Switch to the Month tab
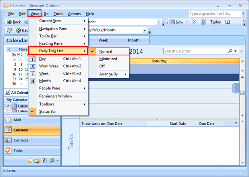The width and height of the screenshot is (249, 177). tap(134, 40)
